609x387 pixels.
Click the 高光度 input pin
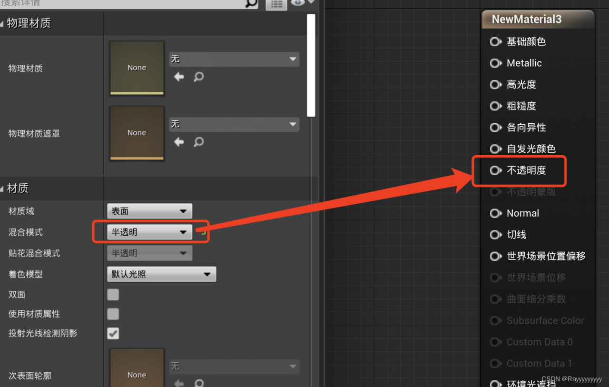(496, 85)
